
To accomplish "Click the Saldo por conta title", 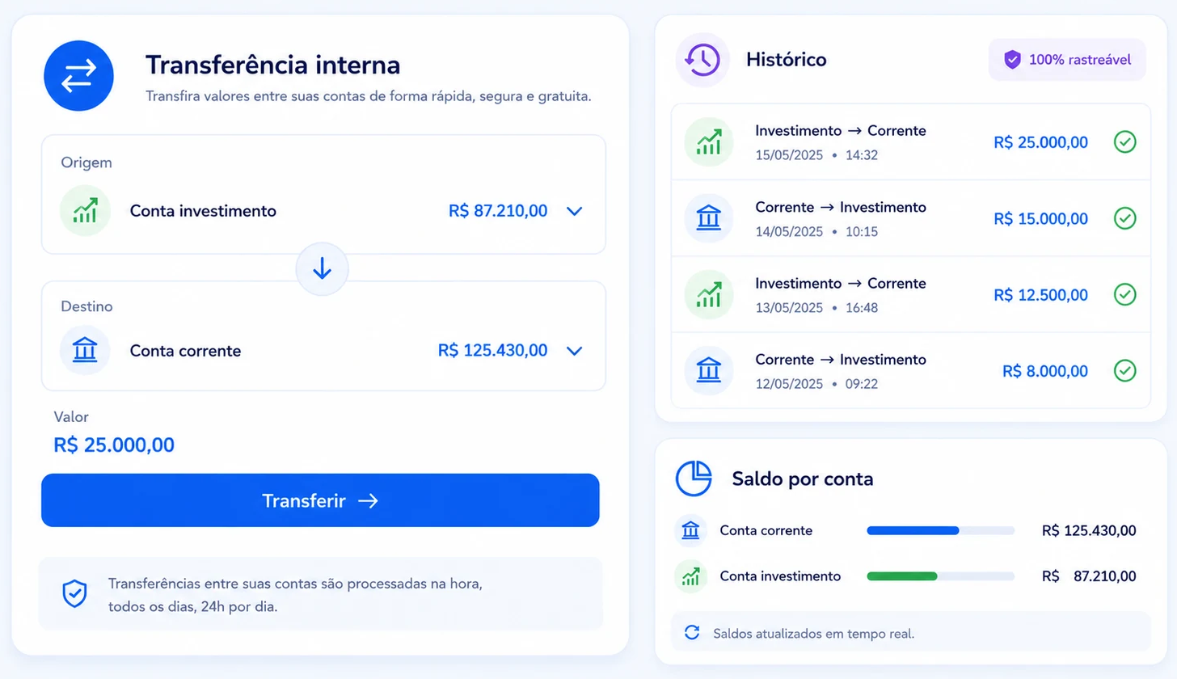I will [x=803, y=479].
